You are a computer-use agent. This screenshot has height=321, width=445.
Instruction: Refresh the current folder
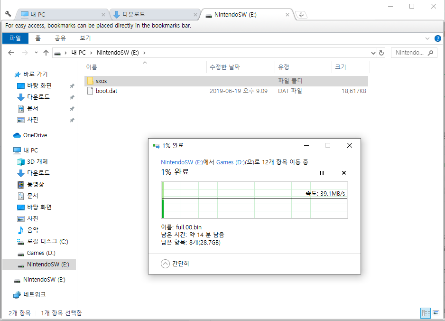coord(381,53)
